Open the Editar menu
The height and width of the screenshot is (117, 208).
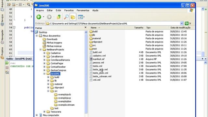tap(50, 10)
